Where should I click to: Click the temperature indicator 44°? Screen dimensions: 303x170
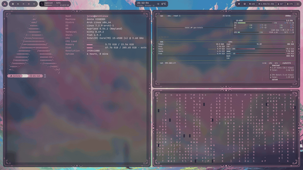point(281,4)
